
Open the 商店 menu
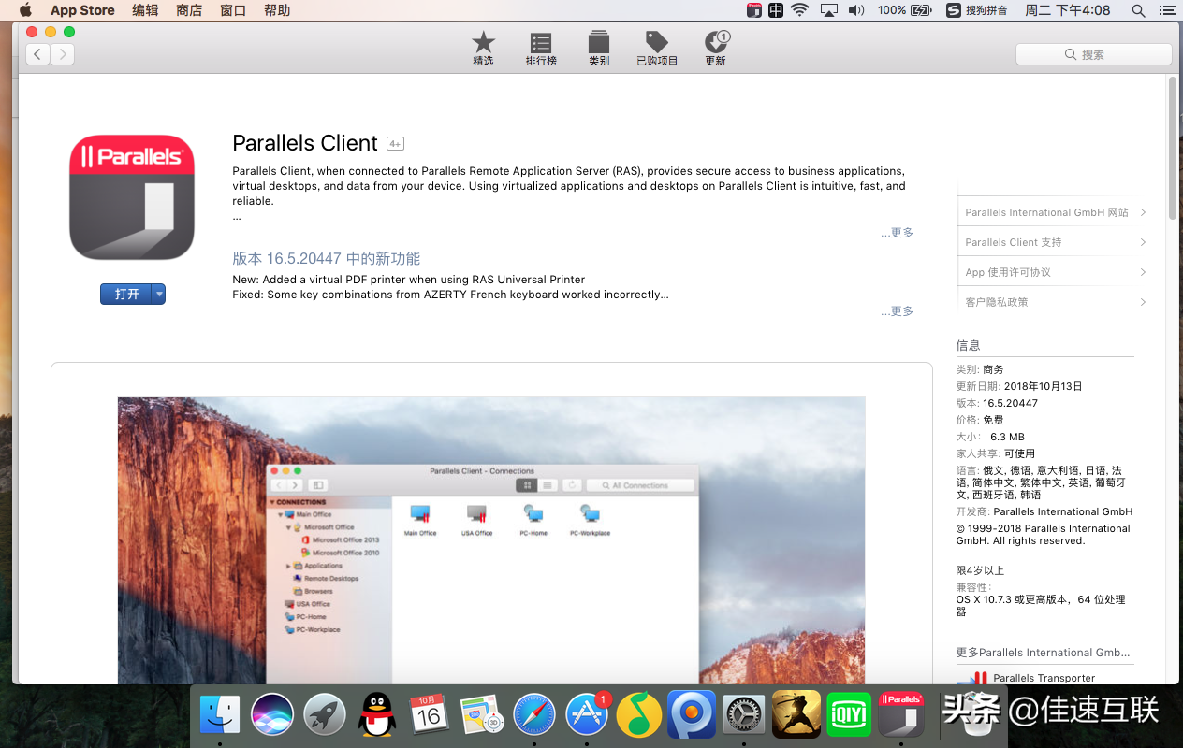click(x=189, y=10)
